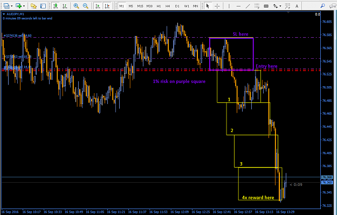
Task: Expand the New Chart dropdown arrow
Action: 24,6
